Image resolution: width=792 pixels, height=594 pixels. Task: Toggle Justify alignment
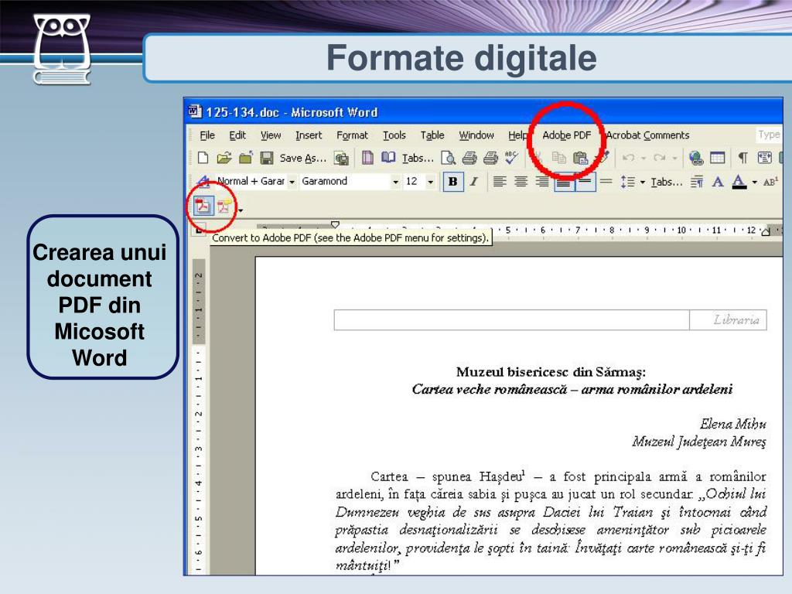[x=564, y=182]
